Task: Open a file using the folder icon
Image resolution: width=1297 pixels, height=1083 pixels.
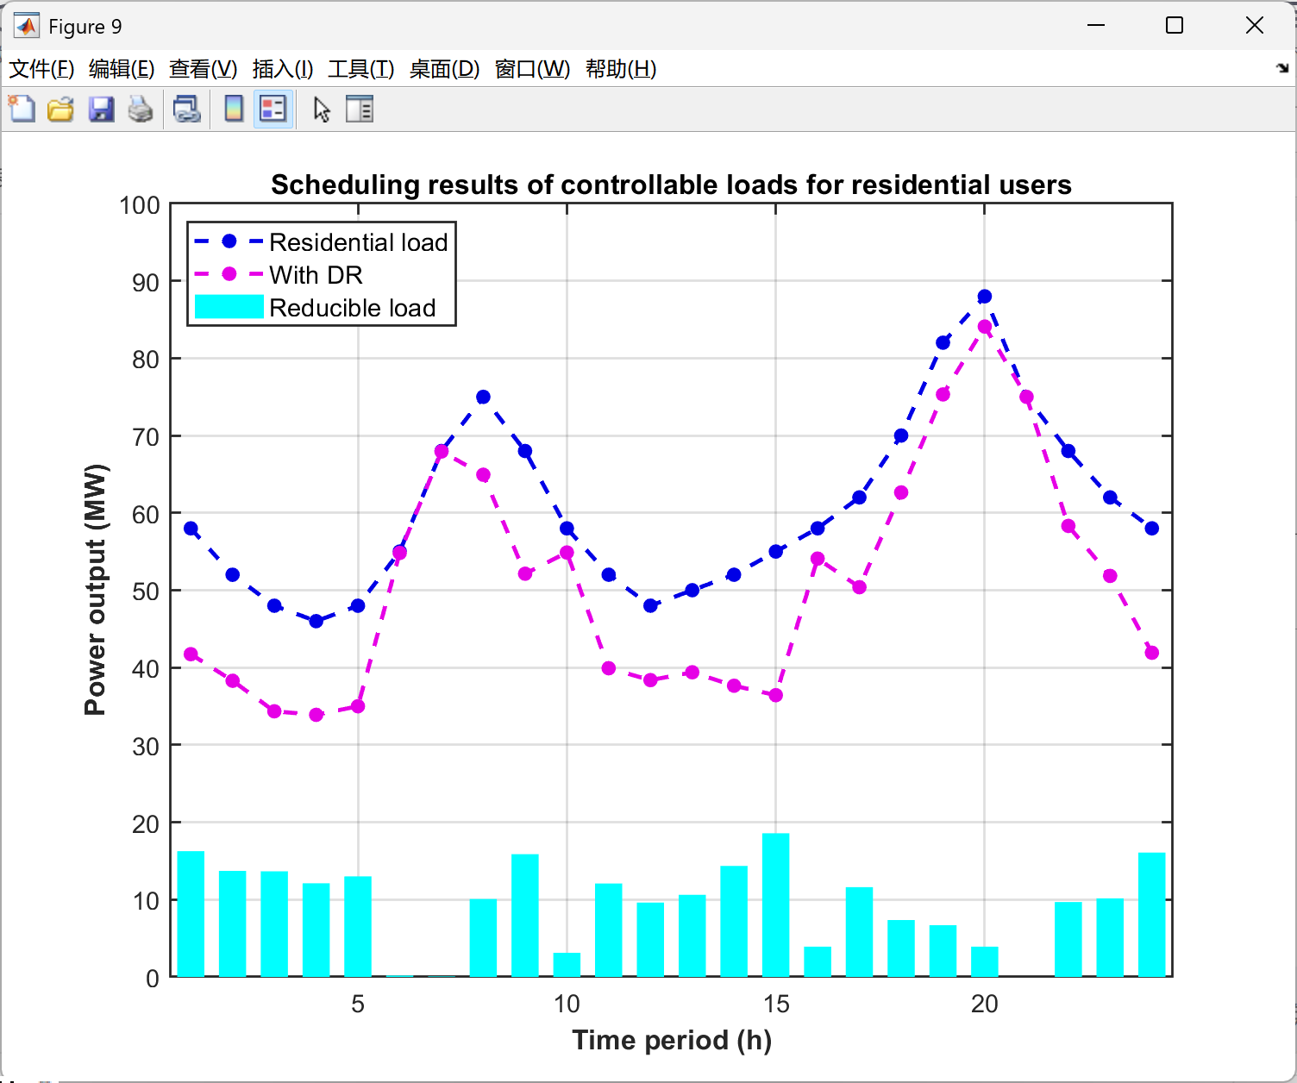Action: [x=60, y=110]
